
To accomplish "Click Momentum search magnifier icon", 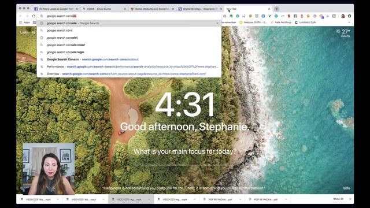I will point(34,32).
